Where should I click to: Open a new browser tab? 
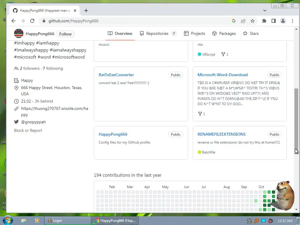click(x=86, y=11)
